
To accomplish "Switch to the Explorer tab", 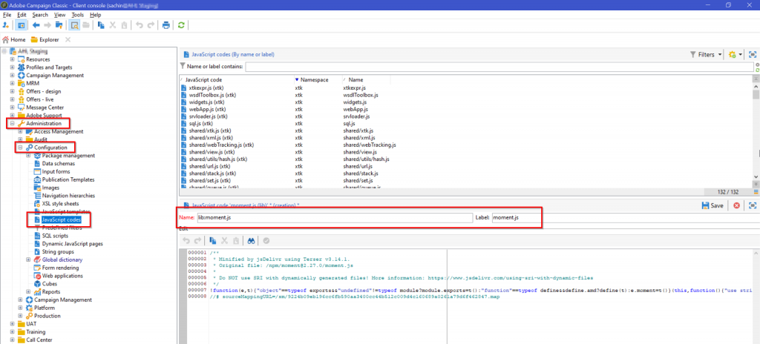I will pos(45,40).
